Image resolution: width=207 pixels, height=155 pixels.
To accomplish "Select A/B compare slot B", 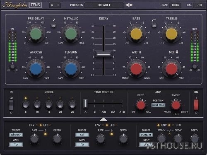I will point(58,5).
